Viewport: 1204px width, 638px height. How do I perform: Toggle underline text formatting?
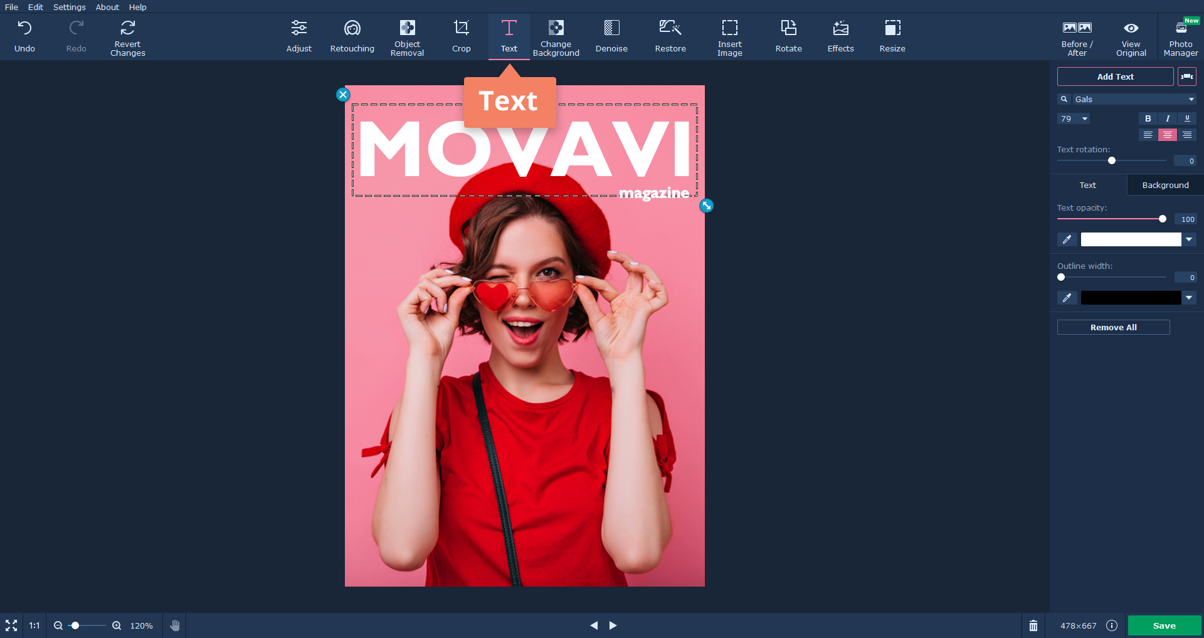tap(1187, 118)
